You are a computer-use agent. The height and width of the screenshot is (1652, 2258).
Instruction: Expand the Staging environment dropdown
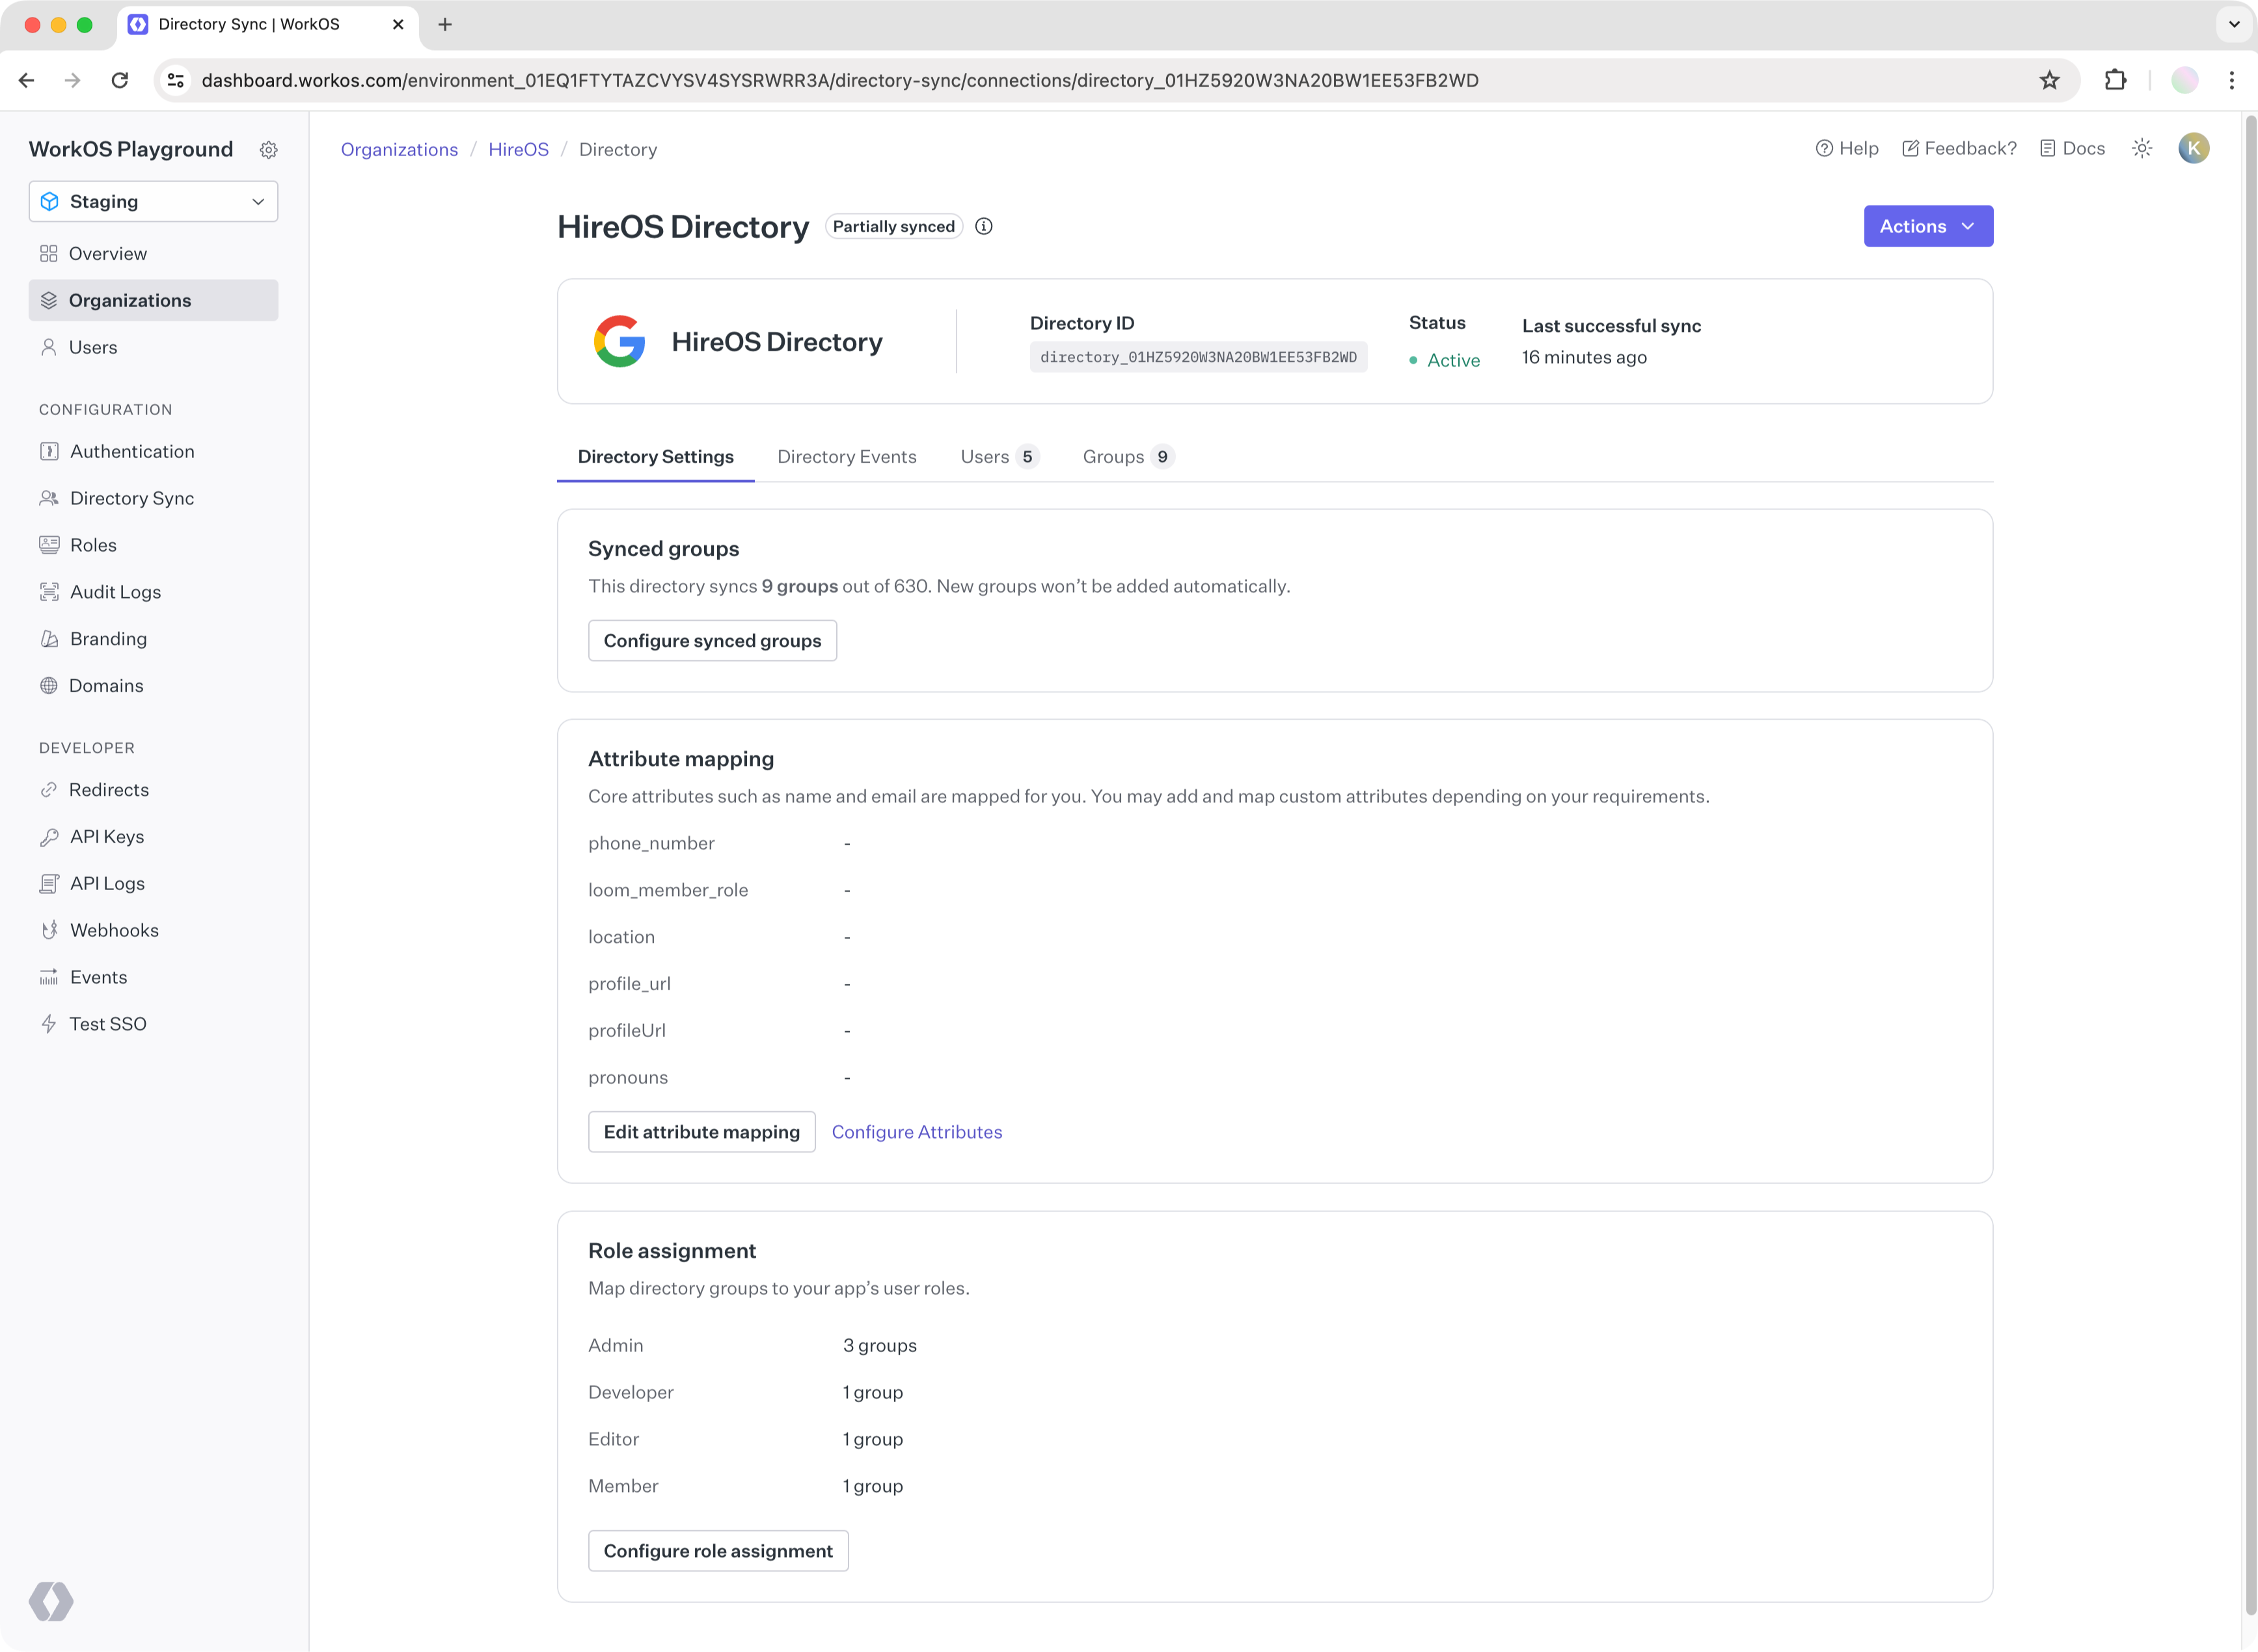pyautogui.click(x=153, y=202)
